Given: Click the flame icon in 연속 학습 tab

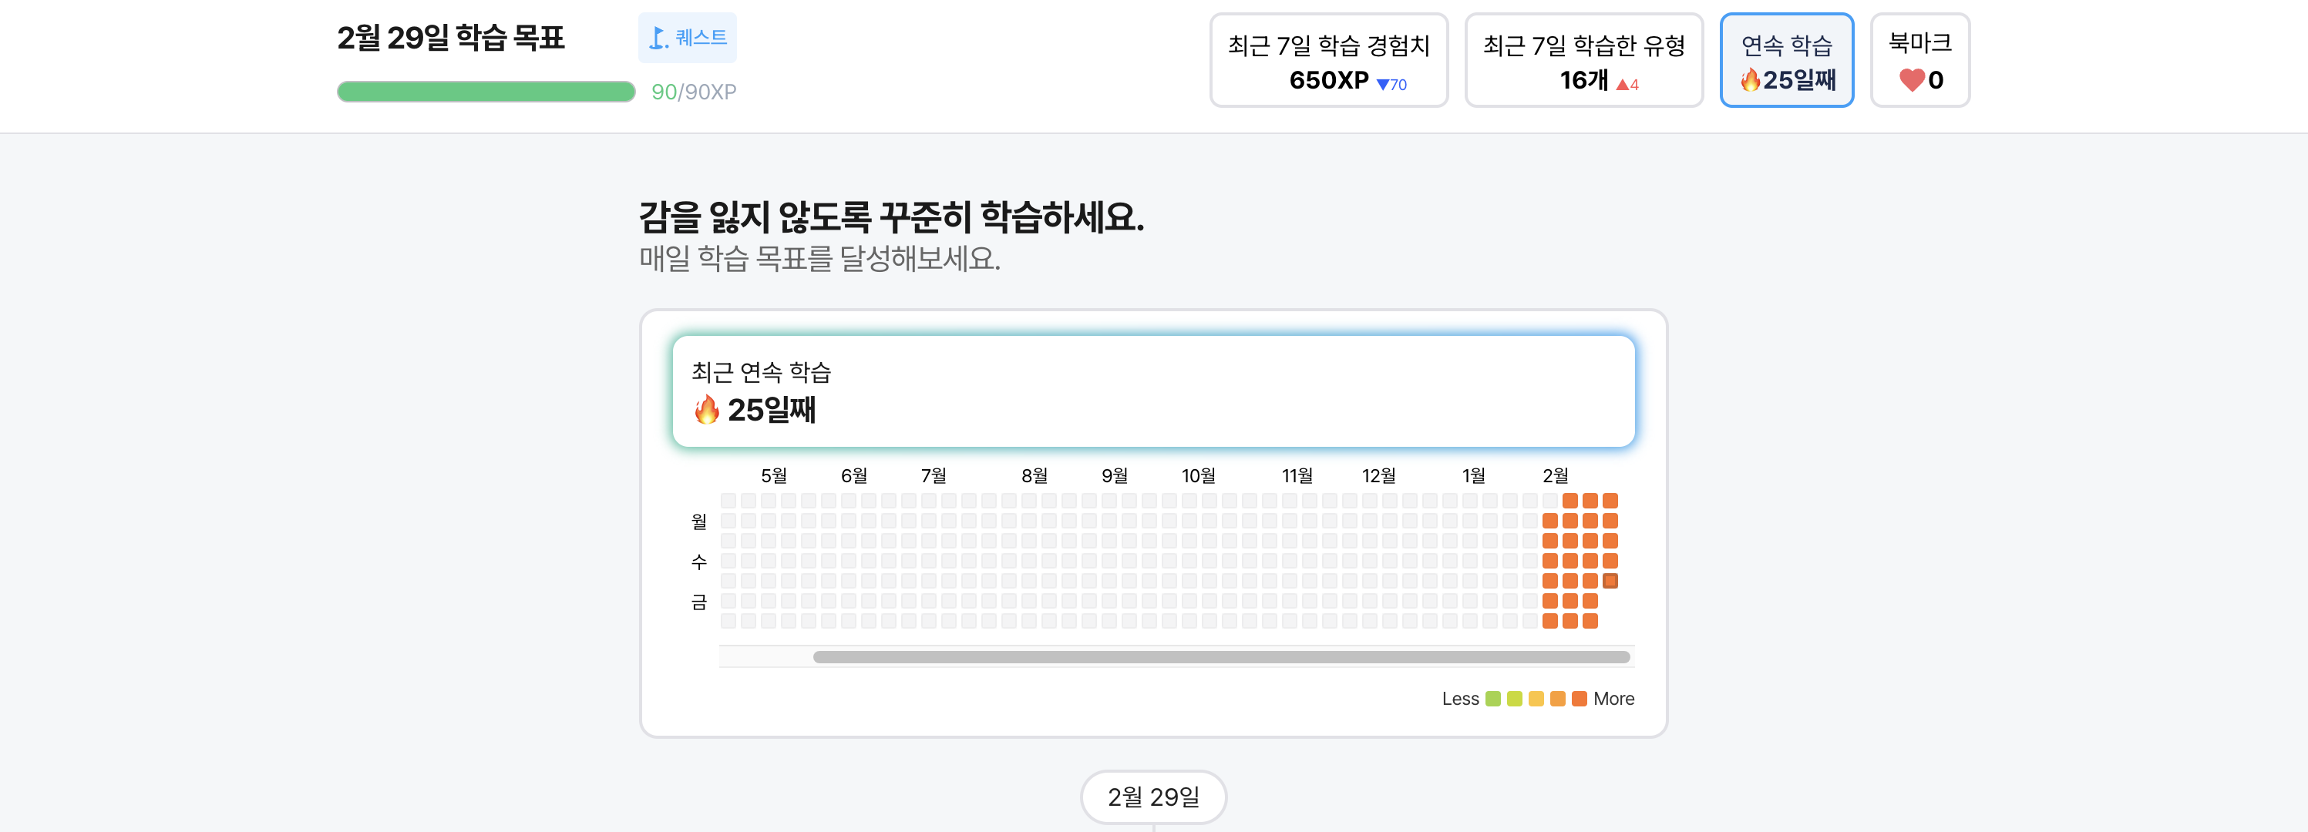Looking at the screenshot, I should click(1750, 81).
